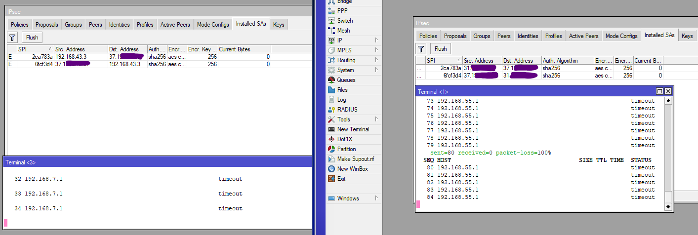Click the Routing menu icon
Image resolution: width=698 pixels, height=235 pixels.
[331, 60]
